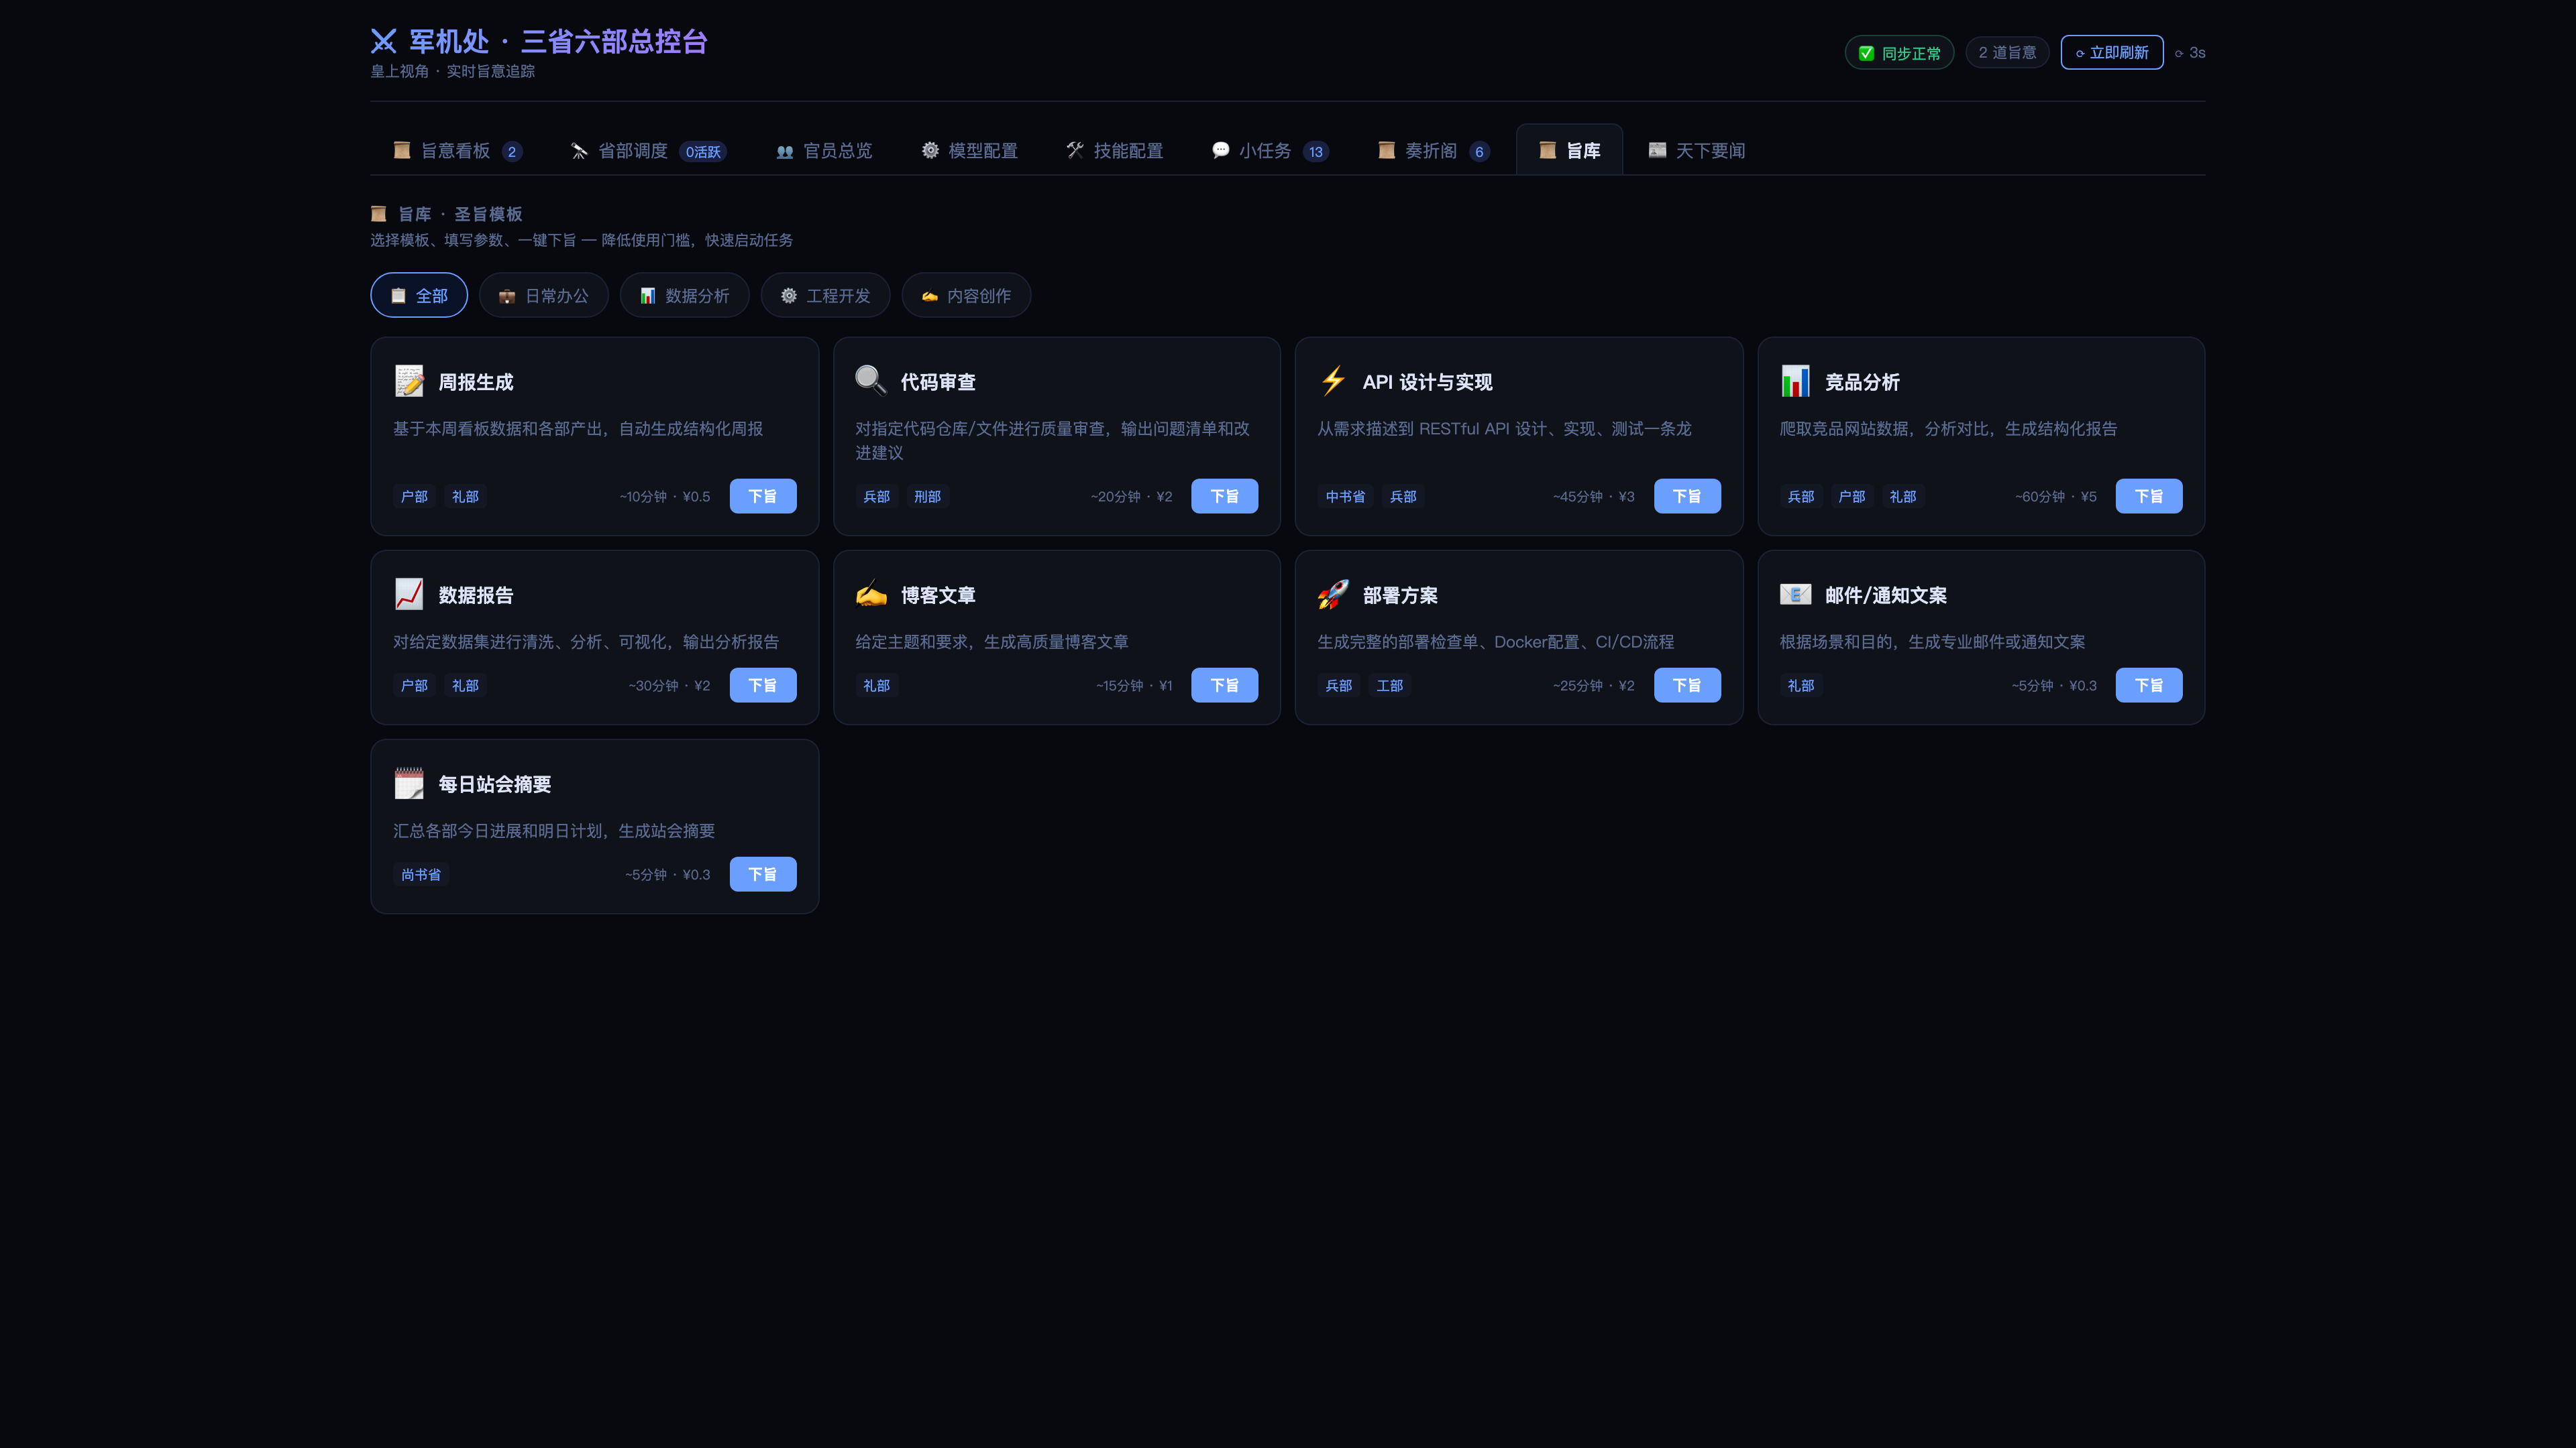Click the 尚书省 tag on 每日站会摘要

(x=421, y=874)
